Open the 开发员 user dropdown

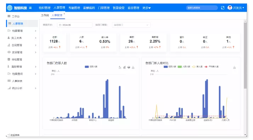[x=238, y=8]
